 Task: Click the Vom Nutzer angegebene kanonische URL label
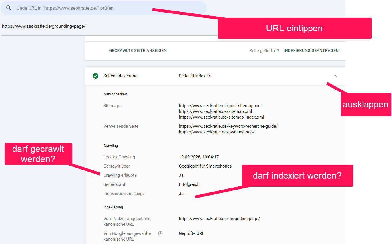click(127, 221)
